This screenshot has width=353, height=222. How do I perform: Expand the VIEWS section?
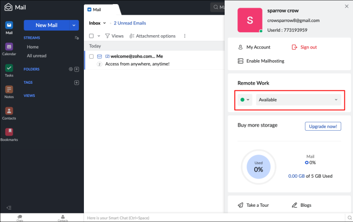tap(29, 95)
